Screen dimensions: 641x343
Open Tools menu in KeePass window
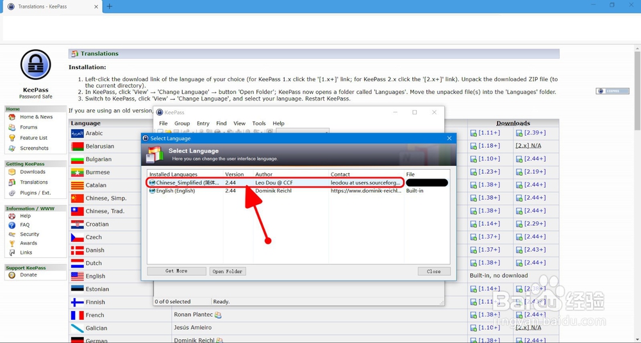click(259, 124)
